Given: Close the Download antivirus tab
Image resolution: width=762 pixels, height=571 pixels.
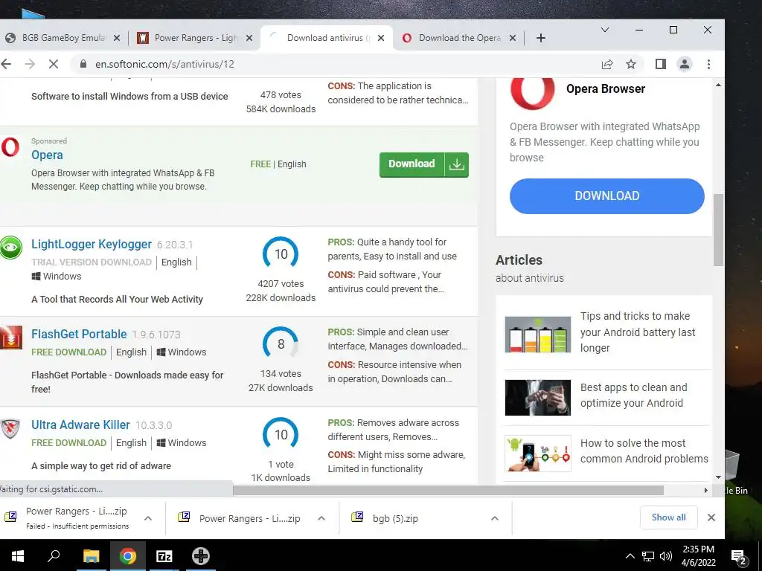Looking at the screenshot, I should pyautogui.click(x=381, y=38).
